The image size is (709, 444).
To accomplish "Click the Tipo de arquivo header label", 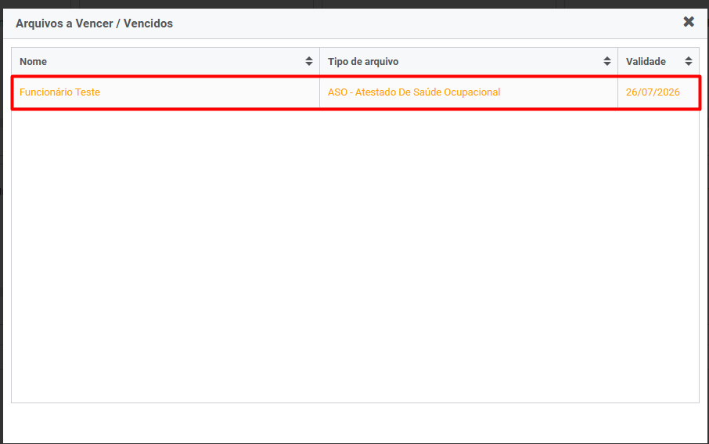I will click(363, 62).
